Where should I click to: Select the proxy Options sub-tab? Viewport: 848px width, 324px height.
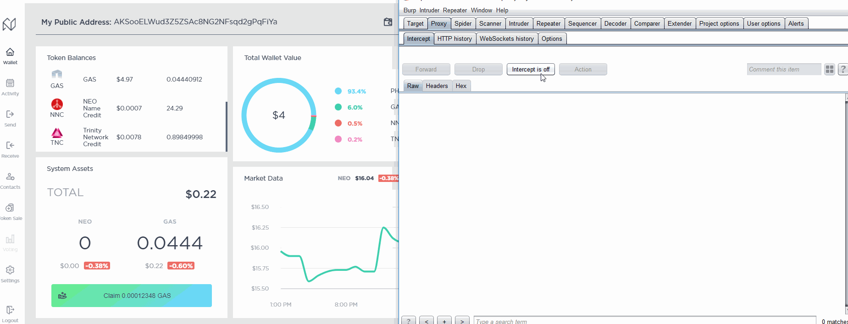(x=552, y=38)
